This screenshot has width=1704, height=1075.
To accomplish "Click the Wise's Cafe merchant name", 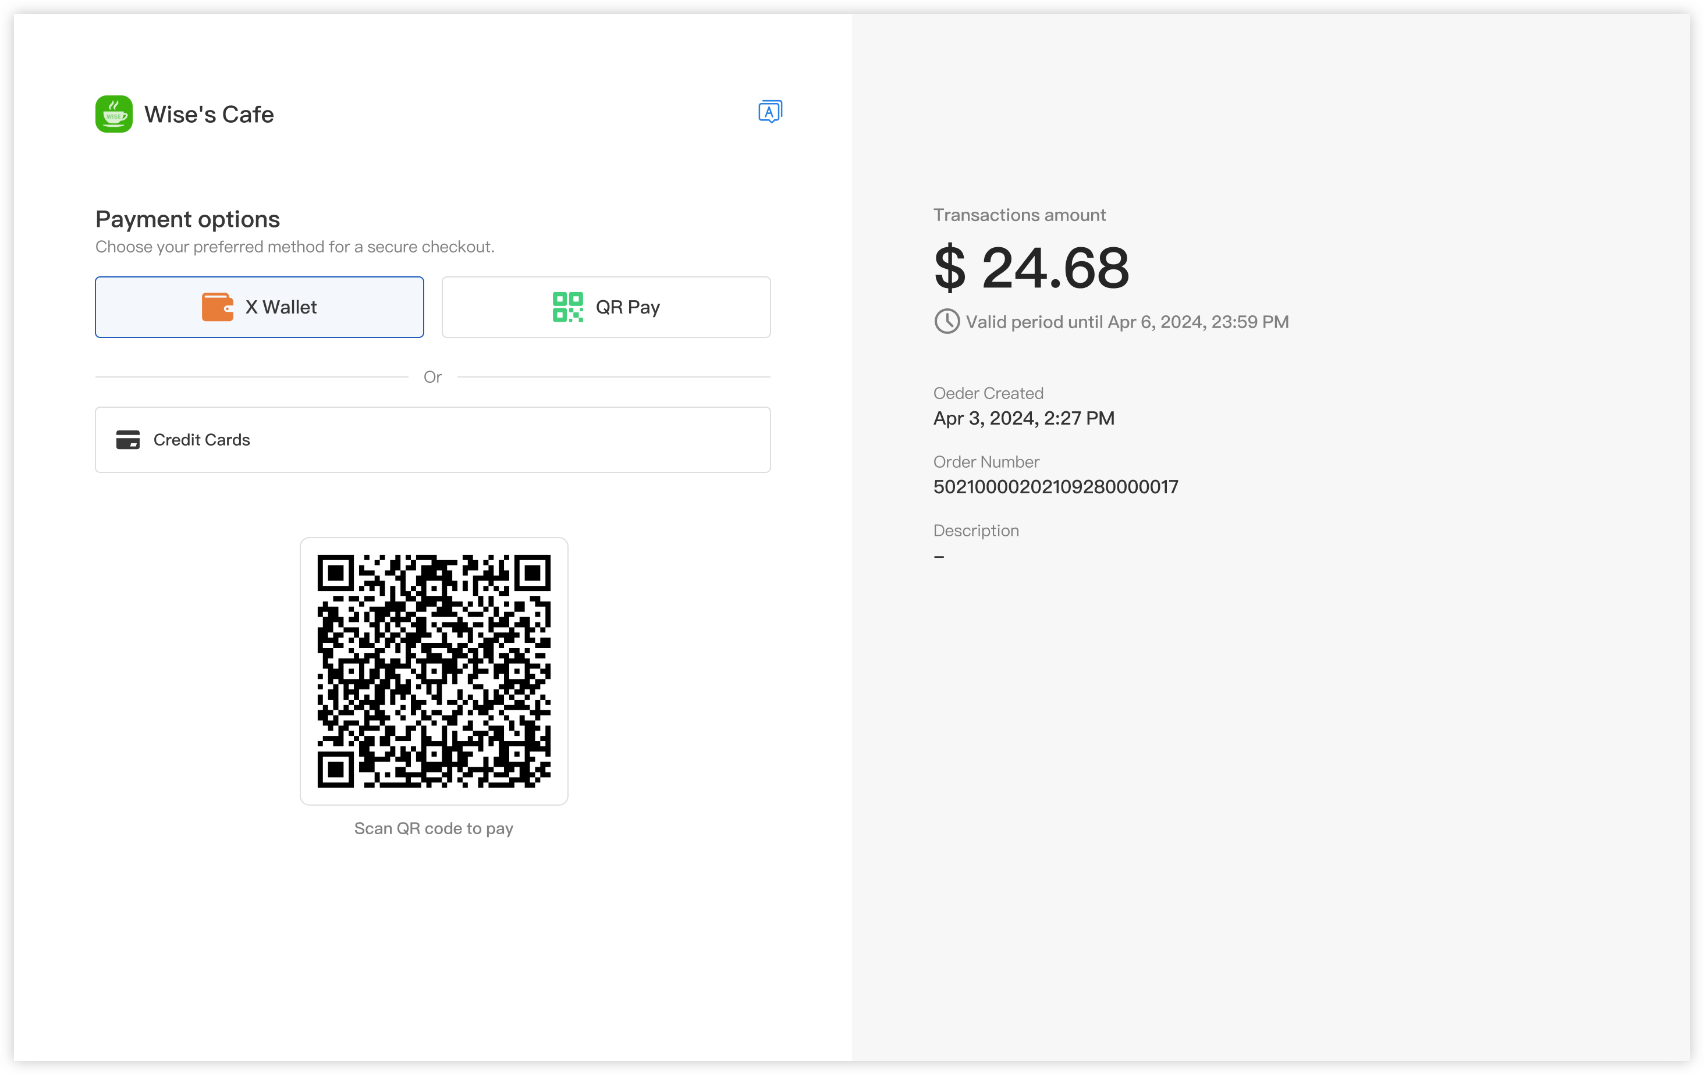I will (209, 115).
